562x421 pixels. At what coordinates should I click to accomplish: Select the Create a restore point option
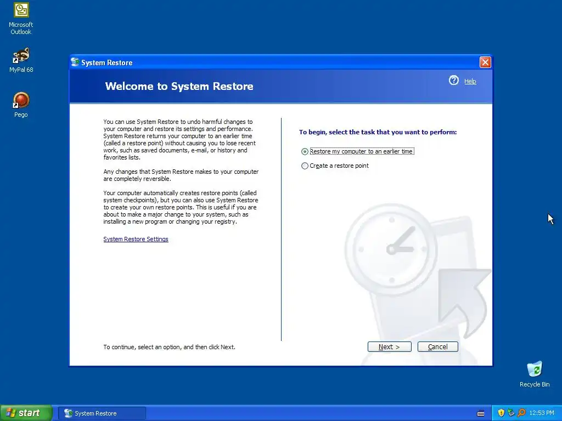[335, 166]
